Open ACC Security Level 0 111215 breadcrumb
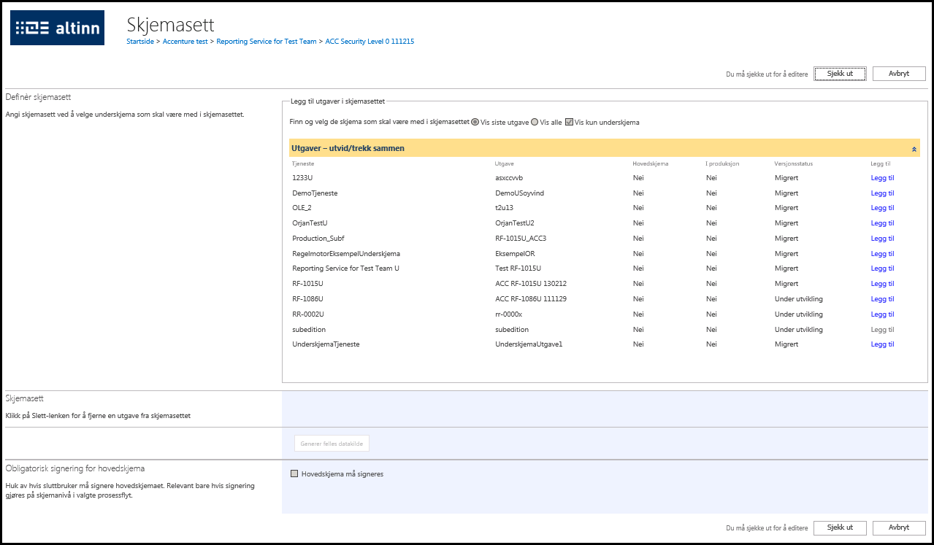The width and height of the screenshot is (934, 545). click(x=370, y=42)
